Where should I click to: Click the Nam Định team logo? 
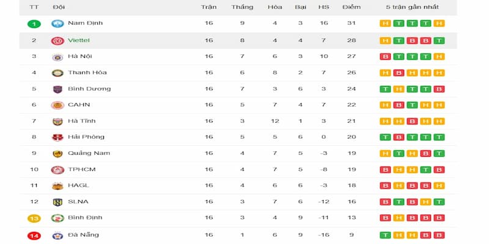click(x=57, y=23)
